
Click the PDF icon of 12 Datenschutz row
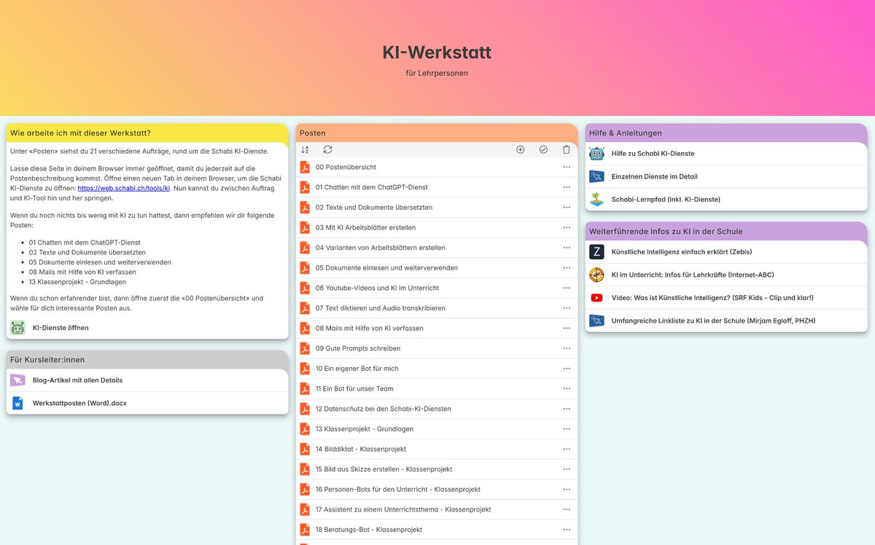[x=305, y=409]
